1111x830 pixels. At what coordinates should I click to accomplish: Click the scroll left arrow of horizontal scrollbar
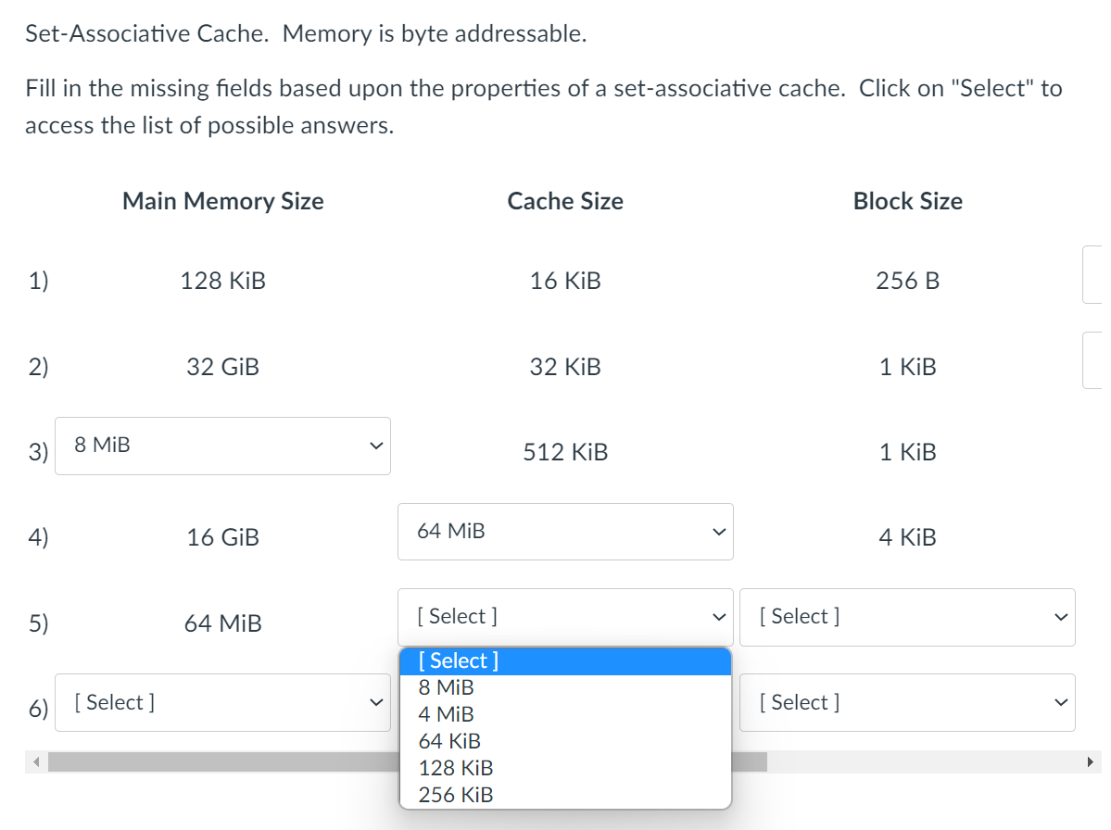point(36,762)
